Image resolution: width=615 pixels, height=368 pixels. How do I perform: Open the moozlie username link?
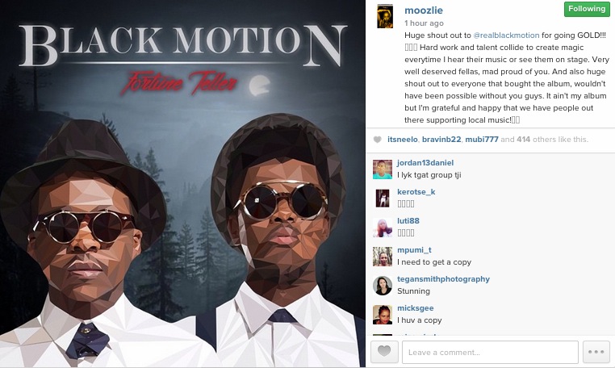tap(424, 10)
